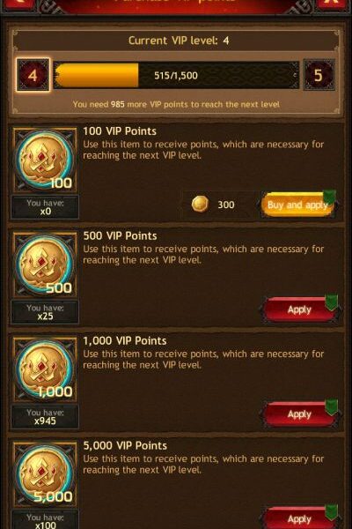Screen dimensions: 352x529
Task: Click the 100 VIP Points medallion icon
Action: [x=45, y=160]
